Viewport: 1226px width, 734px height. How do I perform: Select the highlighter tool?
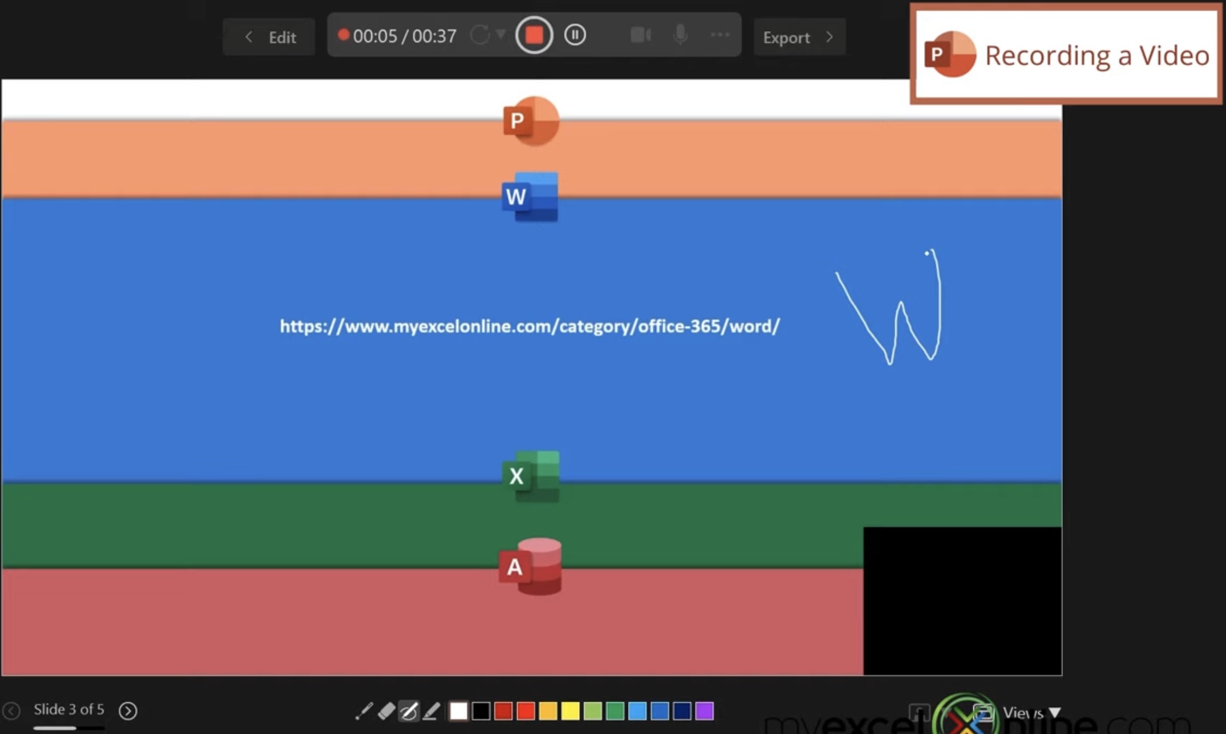click(432, 711)
